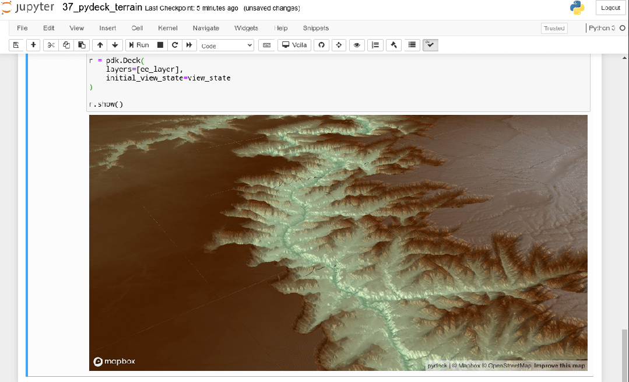
Task: Click the Logout button
Action: [610, 8]
